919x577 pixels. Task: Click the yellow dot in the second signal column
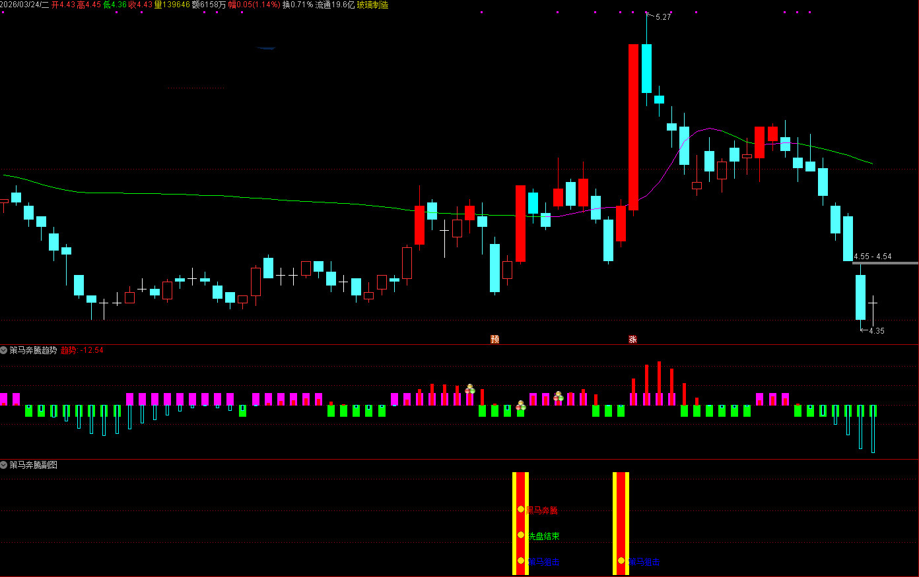point(621,561)
